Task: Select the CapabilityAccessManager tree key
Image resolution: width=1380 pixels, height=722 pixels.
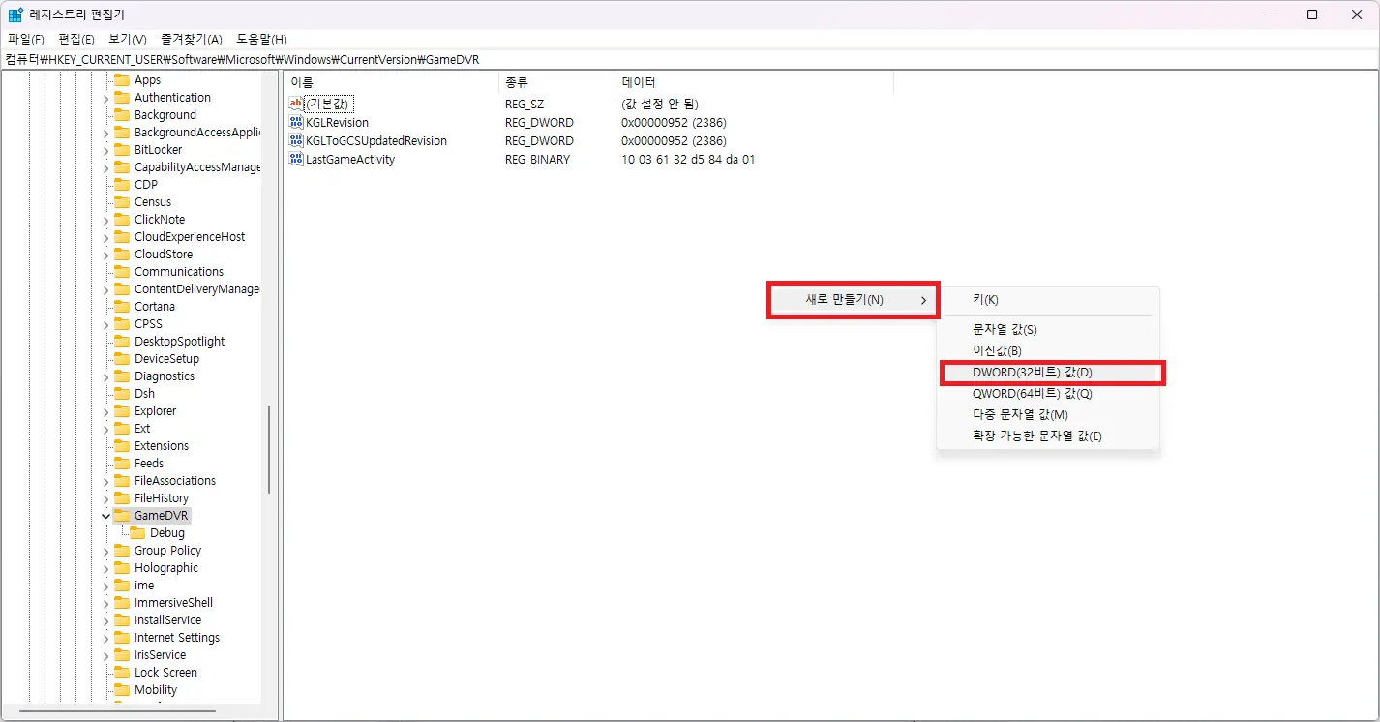Action: tap(197, 167)
